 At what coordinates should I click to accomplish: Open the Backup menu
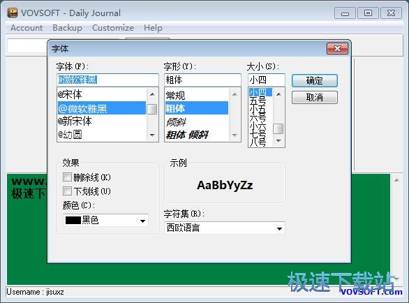pos(67,28)
